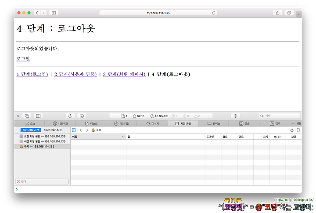Click the 도메인 column header
This screenshot has width=316, height=213.
click(213, 137)
